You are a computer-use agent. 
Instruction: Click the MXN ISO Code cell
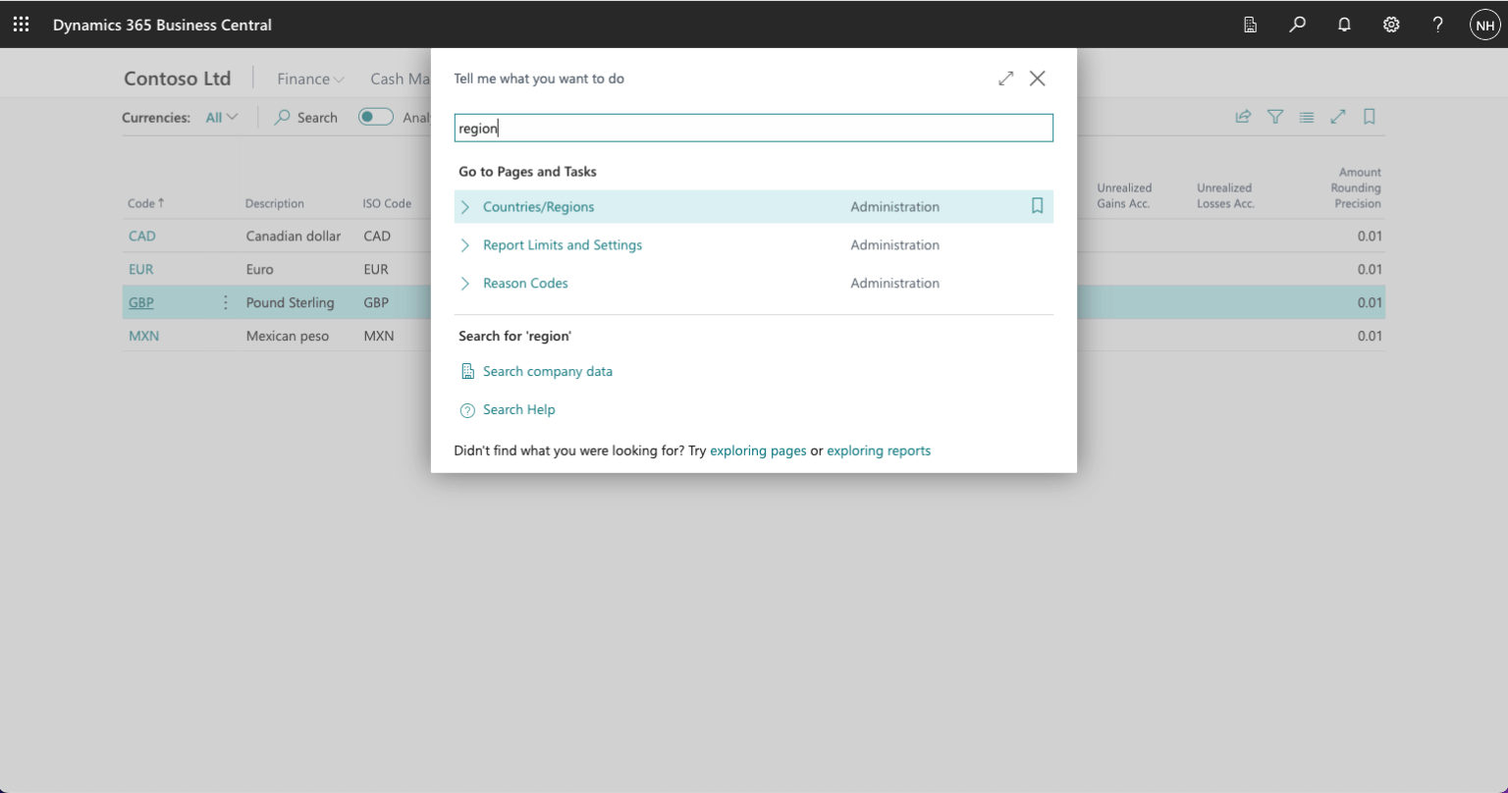pyautogui.click(x=379, y=337)
